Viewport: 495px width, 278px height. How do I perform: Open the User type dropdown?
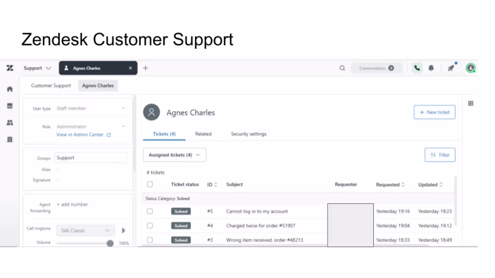click(x=90, y=108)
